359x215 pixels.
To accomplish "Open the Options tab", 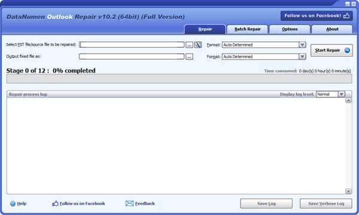I will [290, 29].
